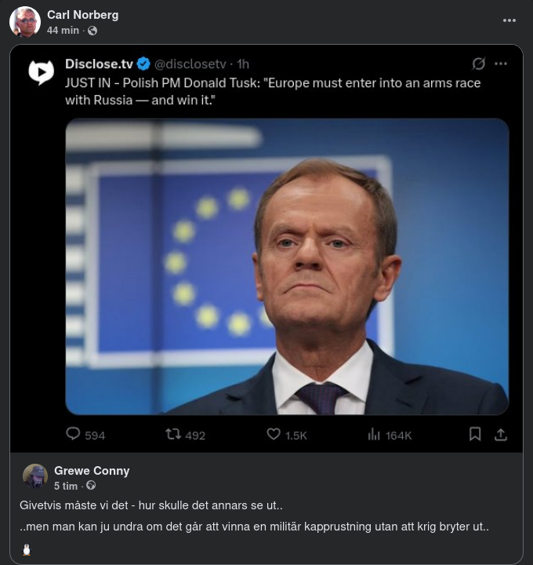
Task: Toggle the heart like icon with 1.5K
Action: pos(274,434)
